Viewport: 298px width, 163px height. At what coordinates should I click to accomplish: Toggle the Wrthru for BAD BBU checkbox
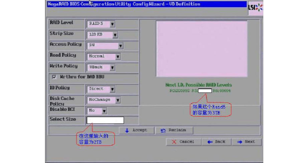tap(54, 77)
